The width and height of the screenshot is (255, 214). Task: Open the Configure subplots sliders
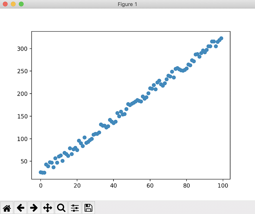(x=75, y=208)
